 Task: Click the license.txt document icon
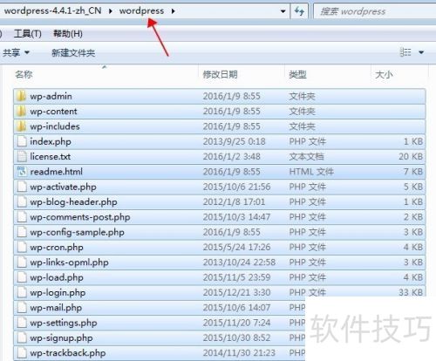[x=22, y=156]
